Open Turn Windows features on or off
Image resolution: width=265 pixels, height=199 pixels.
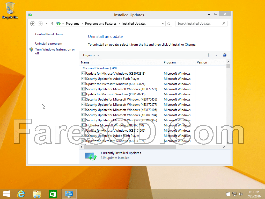[55, 51]
